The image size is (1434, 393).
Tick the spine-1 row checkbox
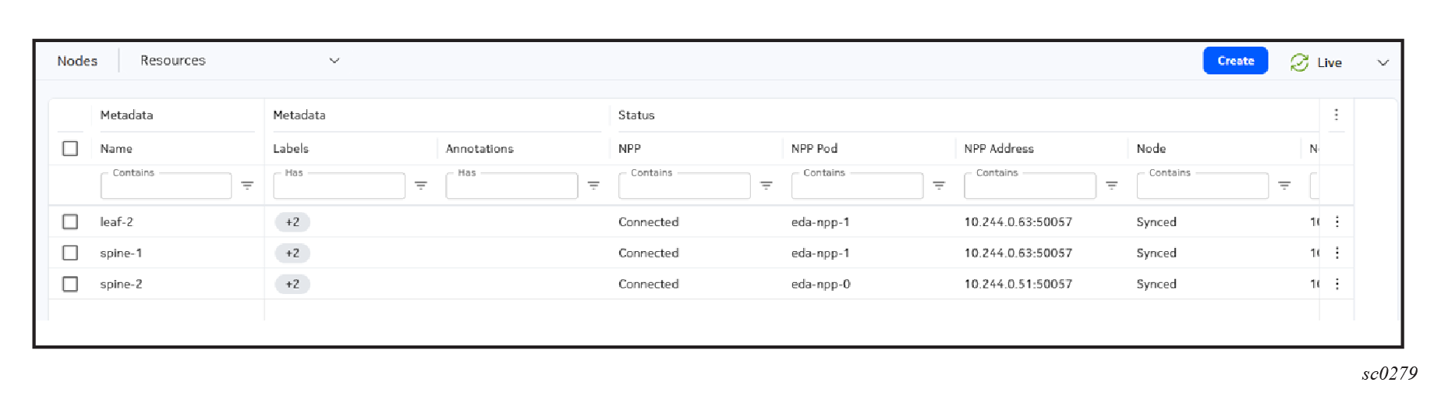(70, 253)
